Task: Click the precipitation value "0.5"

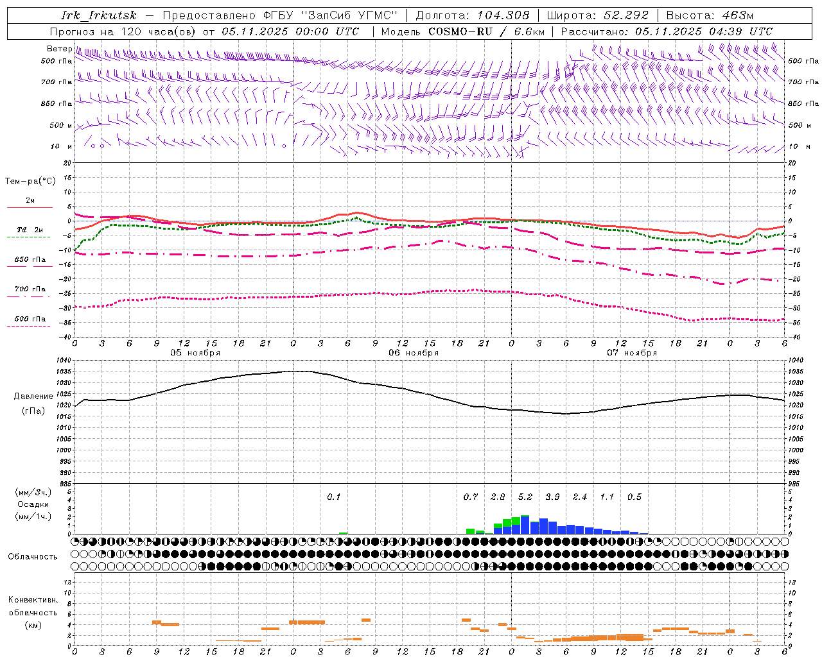Action: point(634,497)
